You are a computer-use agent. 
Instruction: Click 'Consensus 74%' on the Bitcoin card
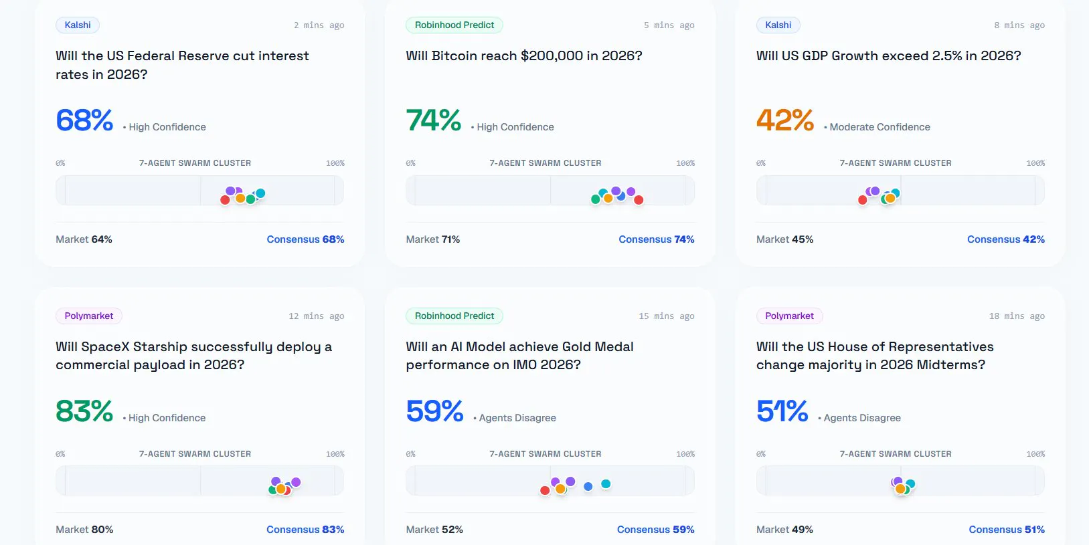point(656,239)
